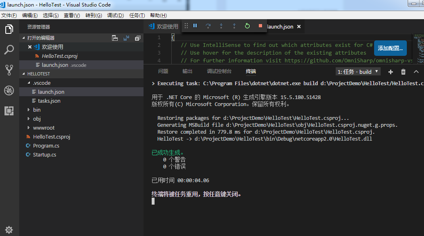Pause the debug session

[x=195, y=26]
